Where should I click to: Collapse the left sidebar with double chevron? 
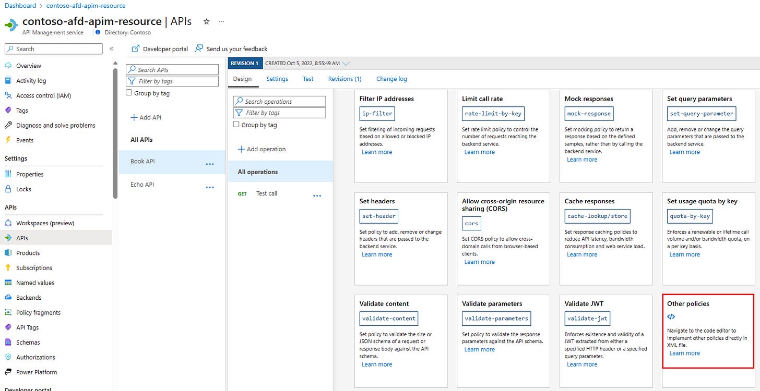point(111,48)
